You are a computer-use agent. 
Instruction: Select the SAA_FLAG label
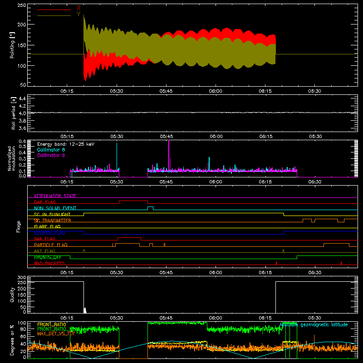[x=44, y=239]
